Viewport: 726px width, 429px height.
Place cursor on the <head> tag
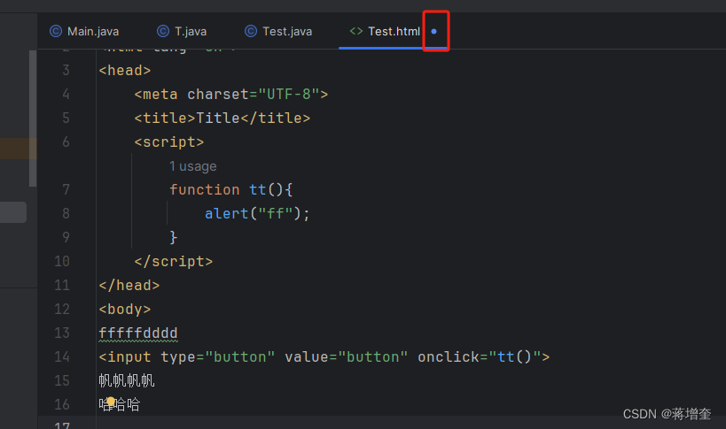click(125, 70)
